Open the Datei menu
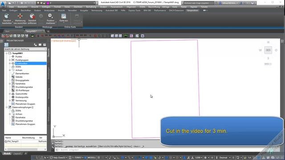Viewport: 285px width, 160px height. click(11, 7)
